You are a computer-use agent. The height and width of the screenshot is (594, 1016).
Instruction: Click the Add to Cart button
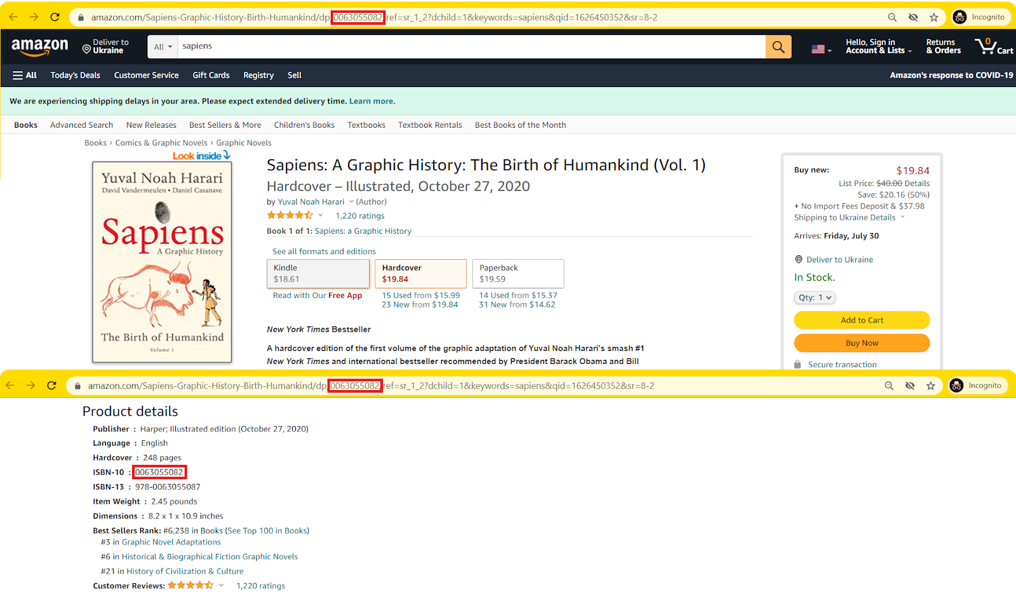click(862, 320)
